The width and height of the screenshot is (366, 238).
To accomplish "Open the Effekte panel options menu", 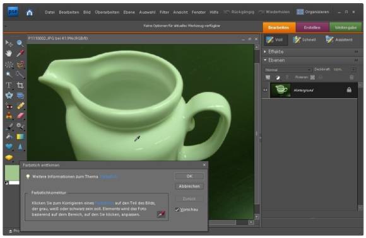I will 356,52.
